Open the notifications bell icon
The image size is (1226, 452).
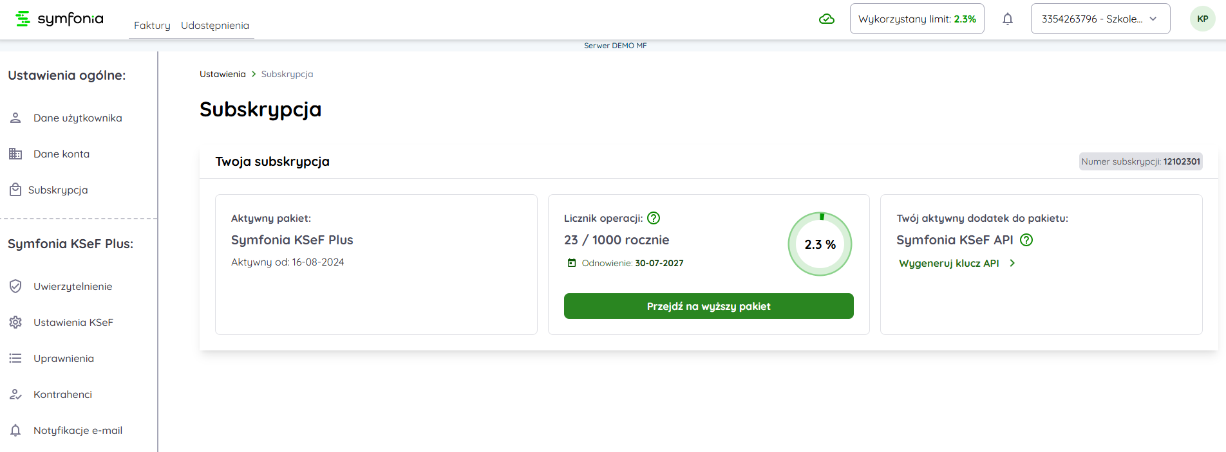[1008, 19]
